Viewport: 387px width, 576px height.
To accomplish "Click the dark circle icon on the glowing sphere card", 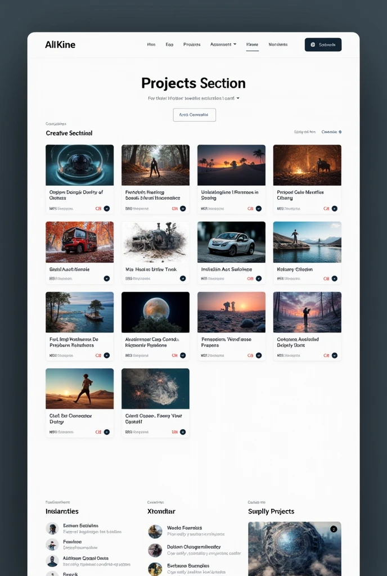I will (x=107, y=208).
